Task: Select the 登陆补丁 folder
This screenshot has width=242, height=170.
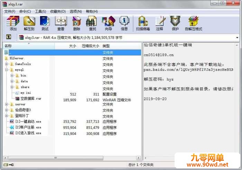Action: pyautogui.click(x=22, y=116)
